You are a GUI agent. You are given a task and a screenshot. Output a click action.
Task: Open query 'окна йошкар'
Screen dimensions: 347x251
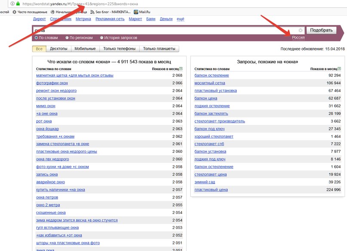(47, 129)
